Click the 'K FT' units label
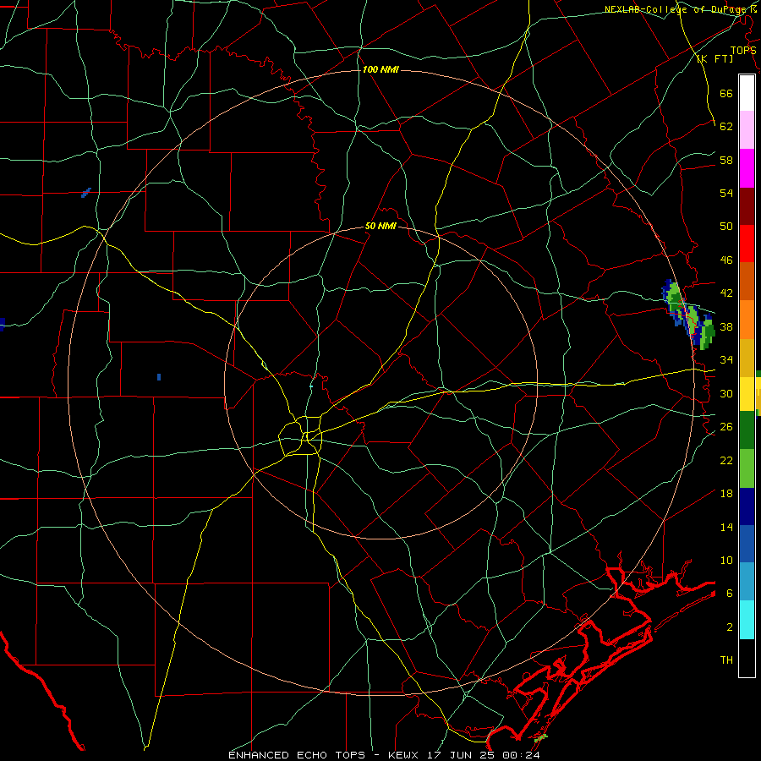 (714, 58)
